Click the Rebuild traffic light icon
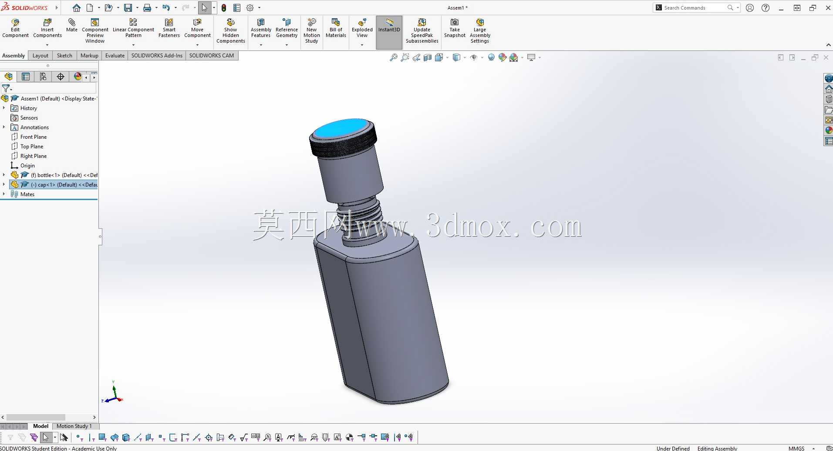Screen dimensions: 833x451 pyautogui.click(x=224, y=8)
